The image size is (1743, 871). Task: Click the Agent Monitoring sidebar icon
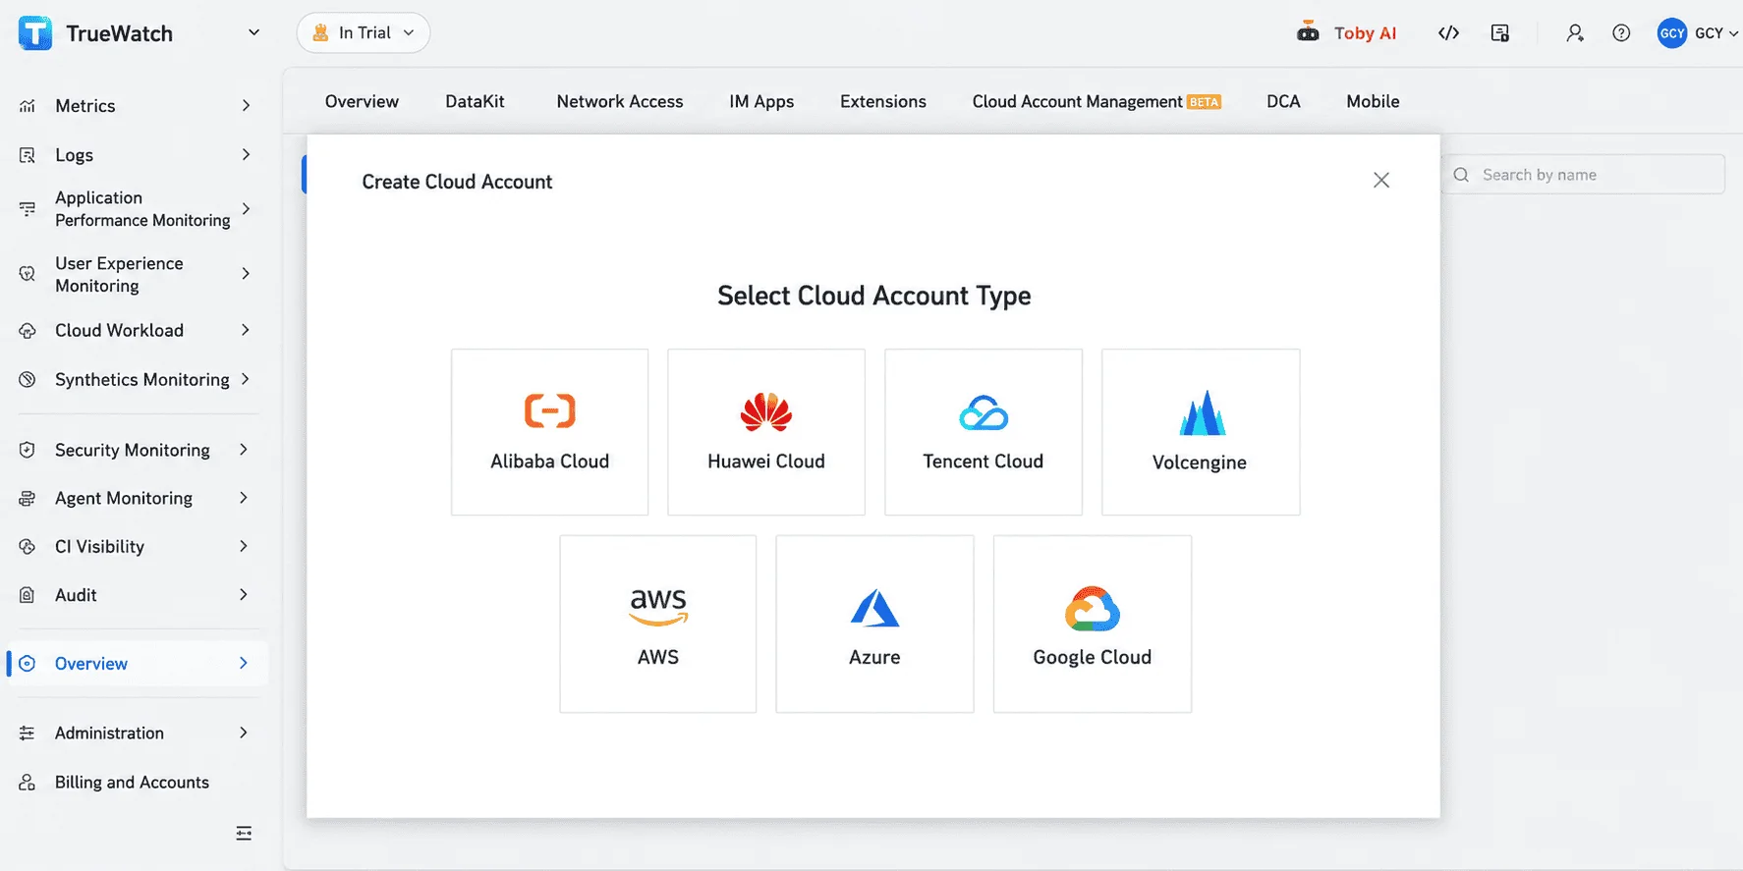(28, 499)
